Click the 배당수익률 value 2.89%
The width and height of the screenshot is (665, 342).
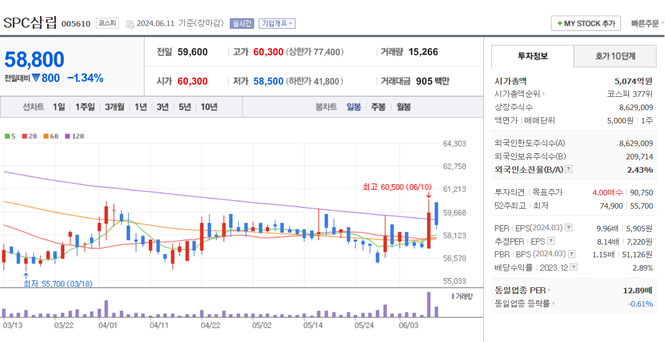[643, 267]
